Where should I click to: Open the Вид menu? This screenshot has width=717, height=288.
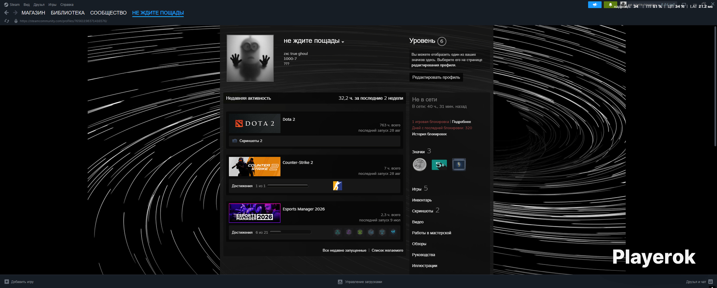pos(27,5)
